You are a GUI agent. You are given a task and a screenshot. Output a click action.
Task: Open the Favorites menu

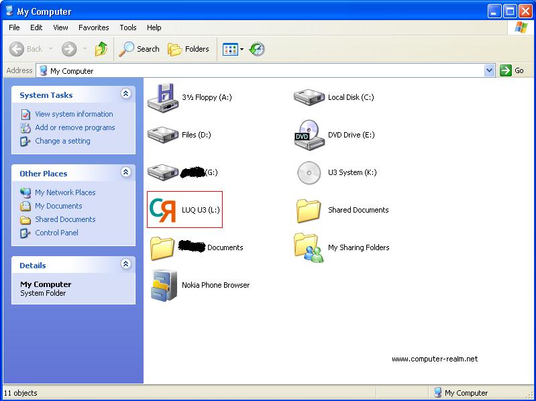[x=93, y=27]
